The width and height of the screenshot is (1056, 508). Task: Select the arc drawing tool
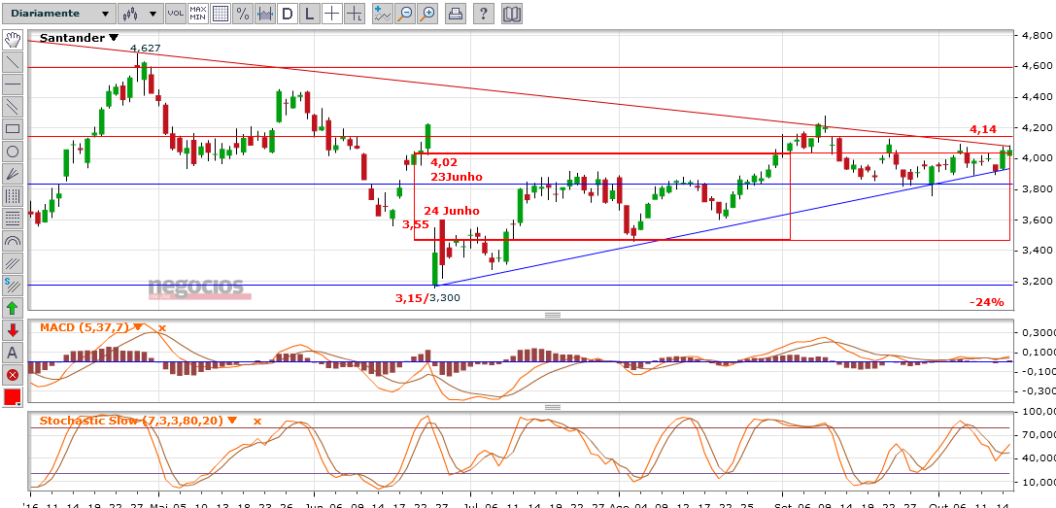point(13,241)
